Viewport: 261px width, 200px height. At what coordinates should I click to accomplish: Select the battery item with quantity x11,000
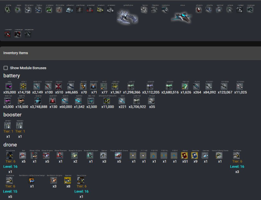(107, 101)
